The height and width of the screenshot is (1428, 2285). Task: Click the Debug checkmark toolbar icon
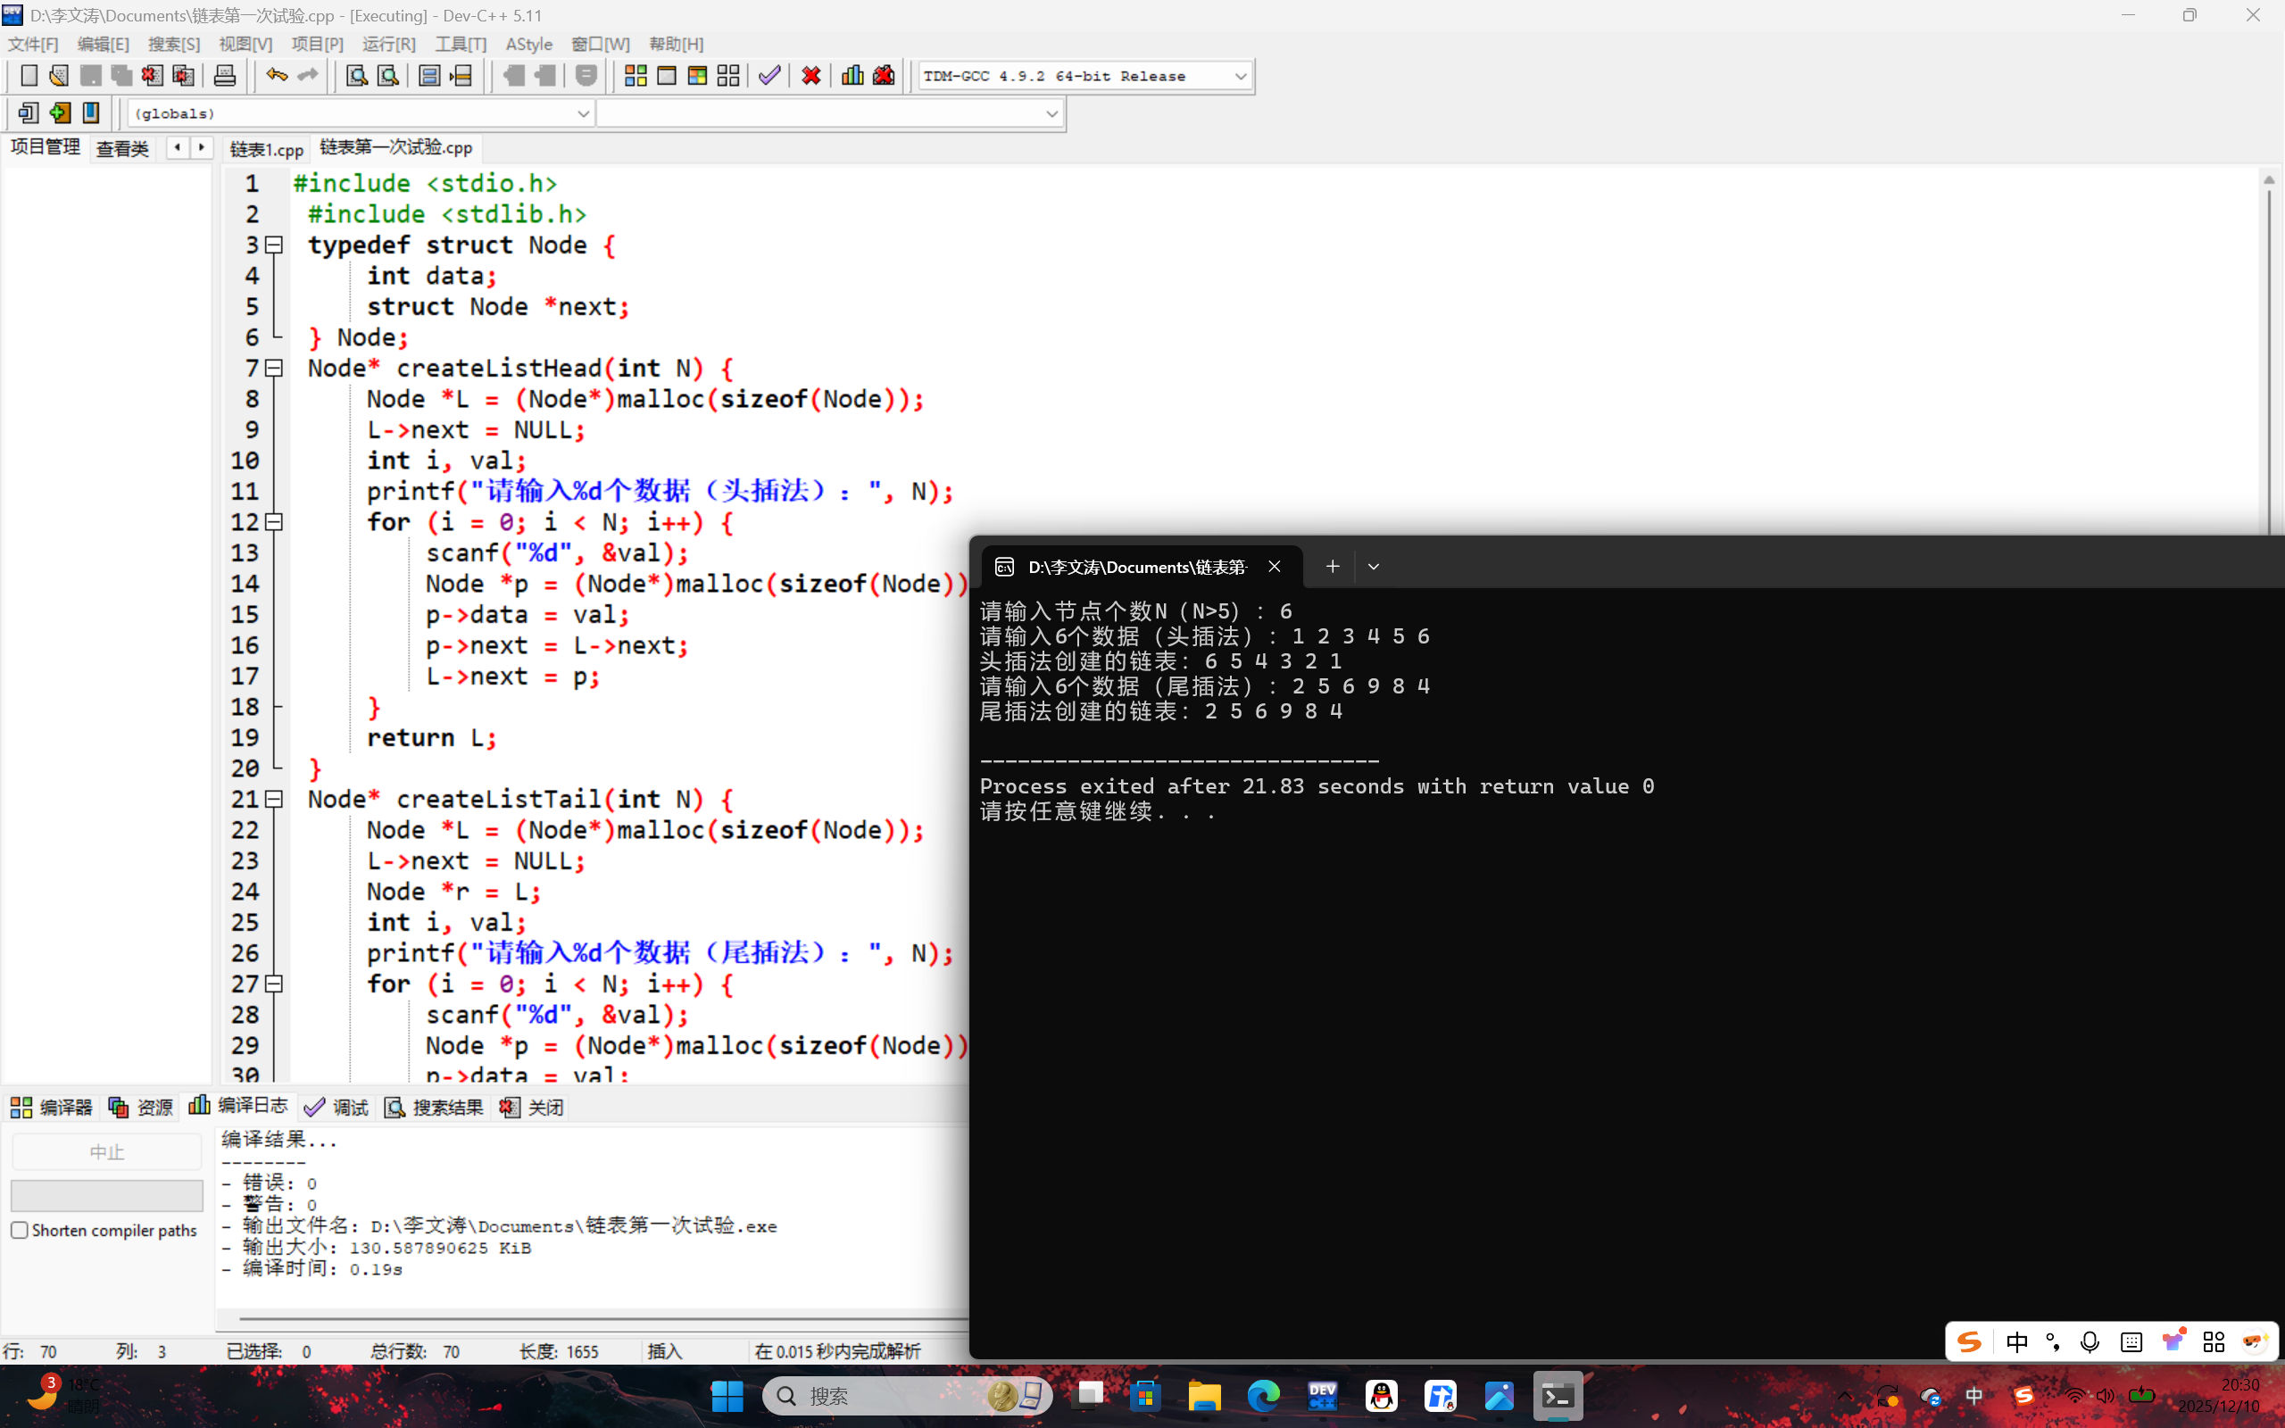tap(769, 76)
